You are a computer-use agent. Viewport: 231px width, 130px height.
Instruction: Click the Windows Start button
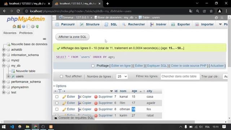4,127
